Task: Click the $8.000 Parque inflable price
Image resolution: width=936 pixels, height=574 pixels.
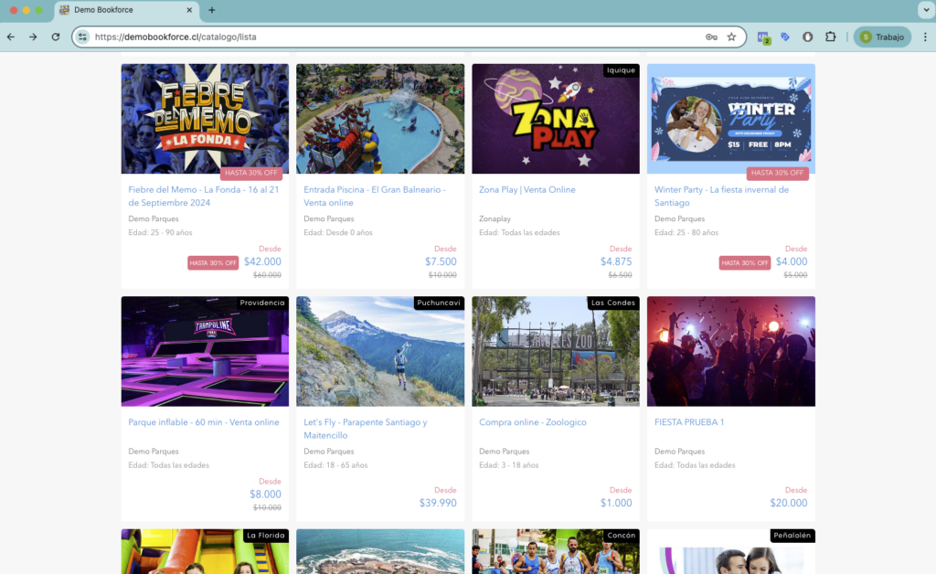Action: tap(265, 494)
